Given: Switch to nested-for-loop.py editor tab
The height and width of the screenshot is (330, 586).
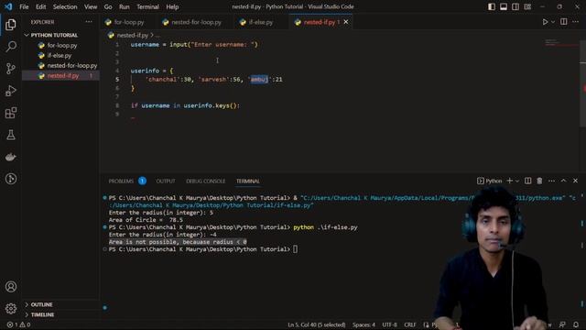Looking at the screenshot, I should (196, 22).
